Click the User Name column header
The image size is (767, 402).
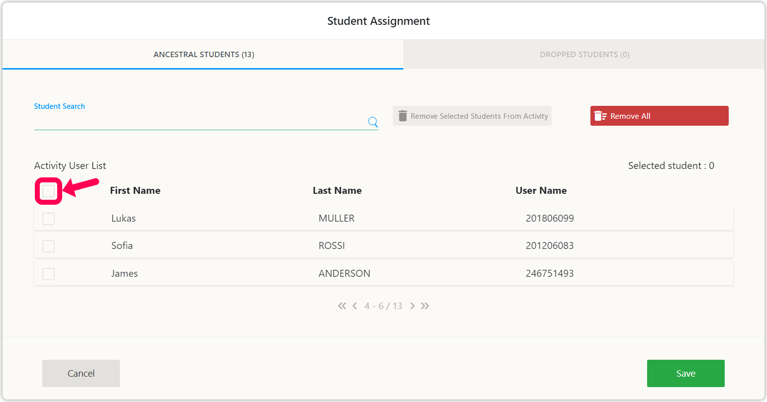541,190
